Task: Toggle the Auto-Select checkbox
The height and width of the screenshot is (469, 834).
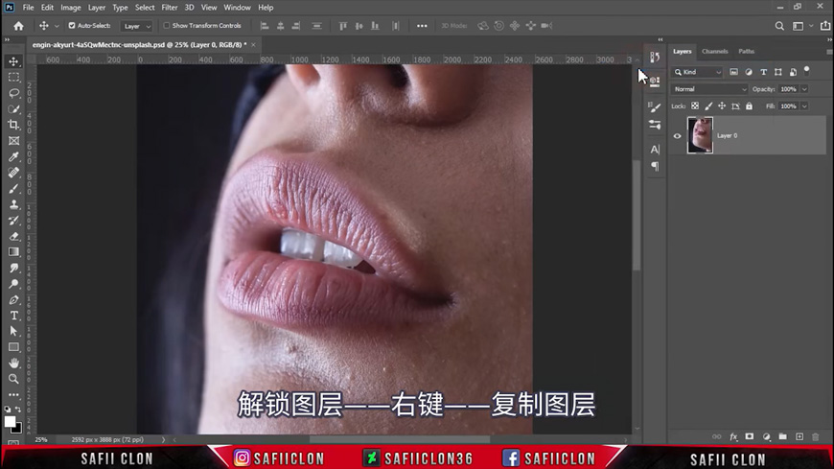Action: click(72, 26)
